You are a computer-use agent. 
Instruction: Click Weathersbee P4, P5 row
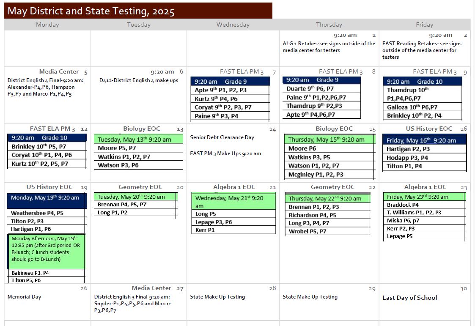click(47, 213)
